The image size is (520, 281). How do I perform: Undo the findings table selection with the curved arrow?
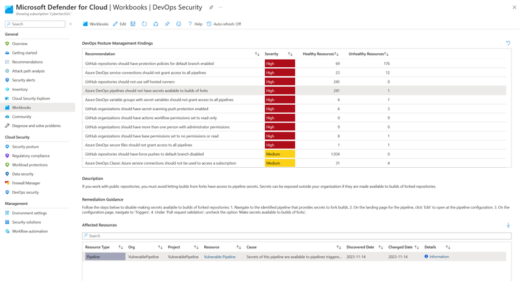508,43
